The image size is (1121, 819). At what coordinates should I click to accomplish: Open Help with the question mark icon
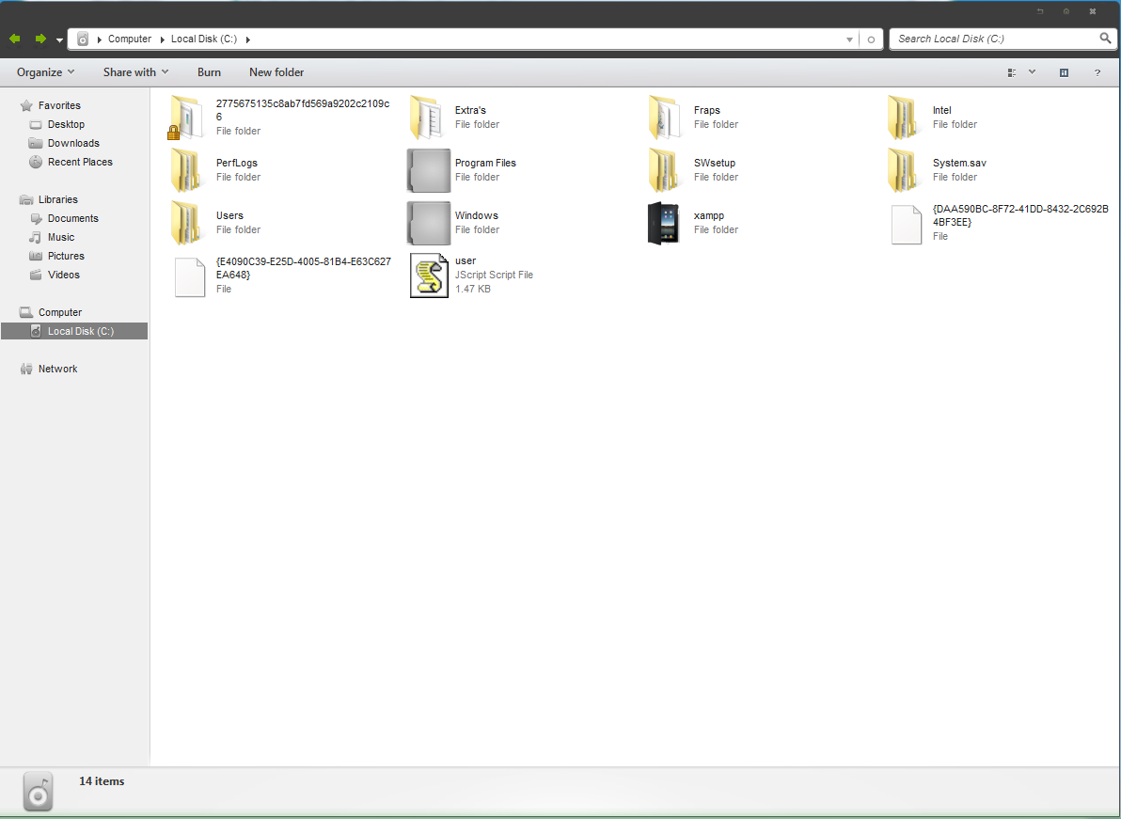point(1097,73)
